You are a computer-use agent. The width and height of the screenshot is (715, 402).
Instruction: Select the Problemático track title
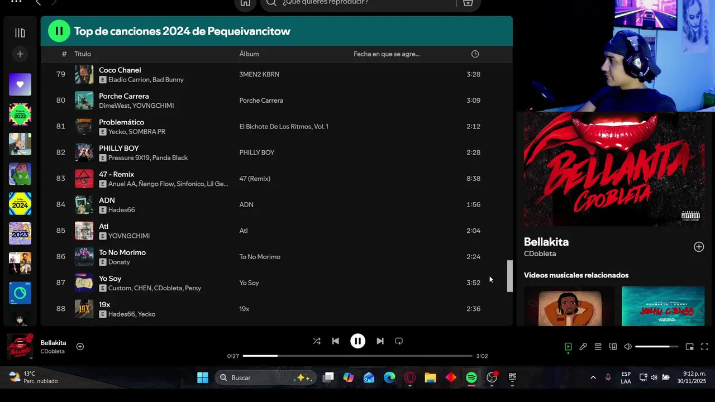pos(122,122)
